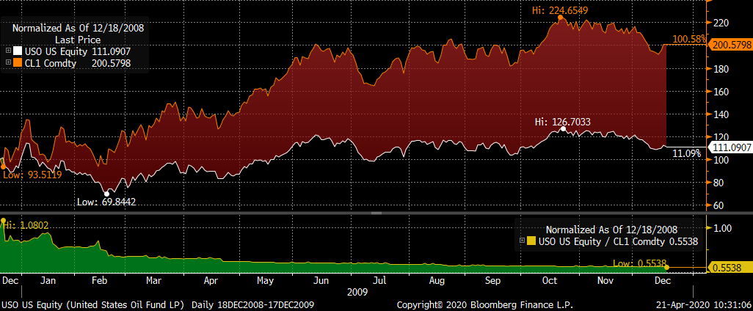Viewport: 753px width, 311px height.
Task: Click the Sep label on the time axis
Action: point(492,279)
